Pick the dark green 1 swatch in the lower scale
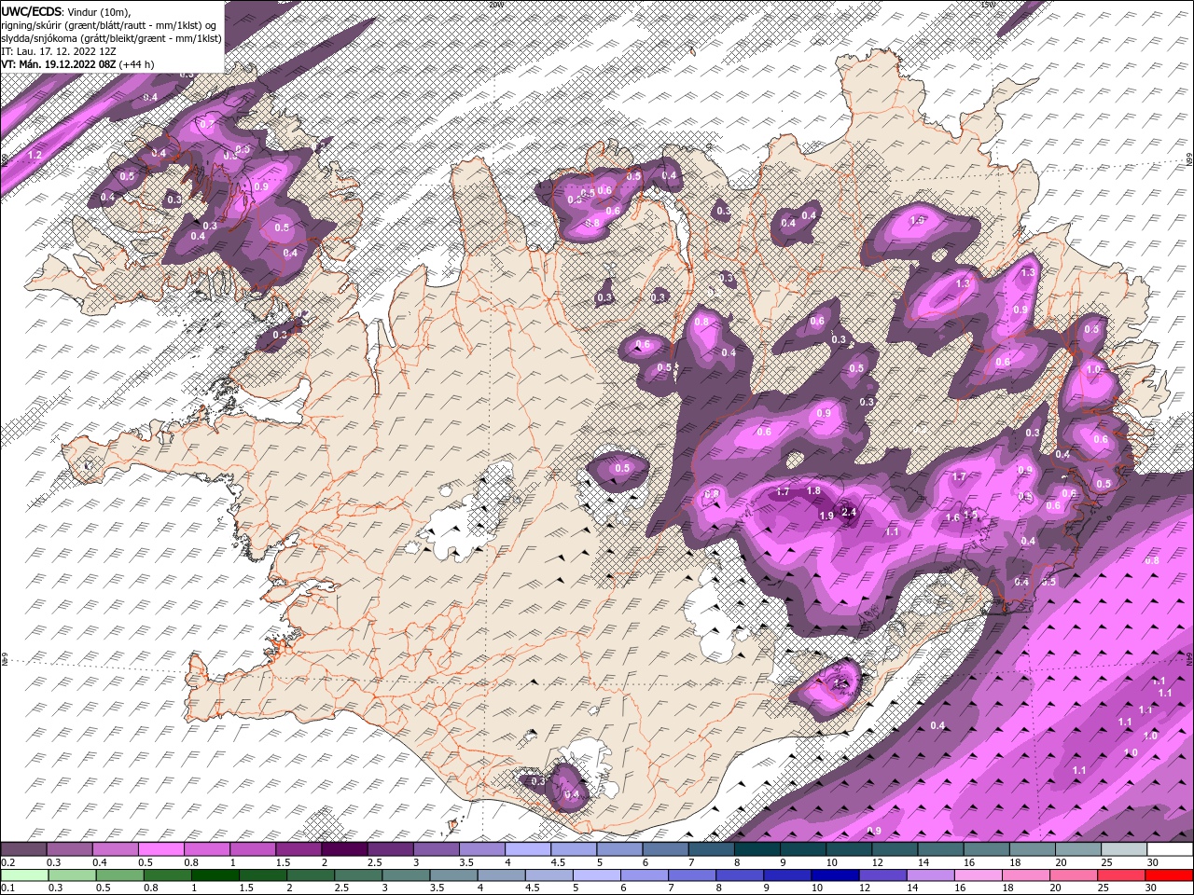Viewport: 1194px width, 895px height. click(215, 875)
